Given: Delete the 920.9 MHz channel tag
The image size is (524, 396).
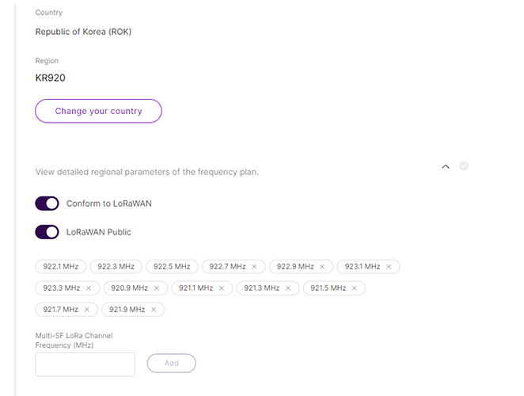Looking at the screenshot, I should 157,288.
